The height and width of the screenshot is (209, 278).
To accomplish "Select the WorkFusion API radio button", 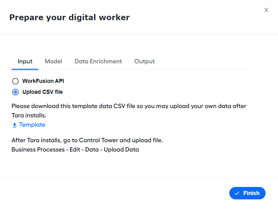I will click(x=16, y=81).
